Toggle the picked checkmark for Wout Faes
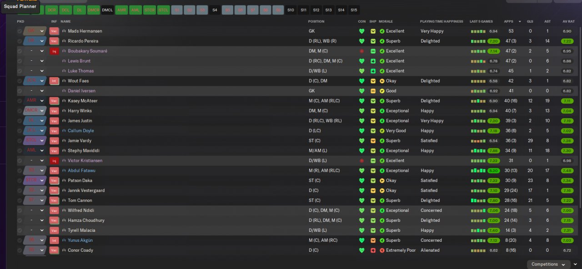The height and width of the screenshot is (269, 582). [20, 81]
